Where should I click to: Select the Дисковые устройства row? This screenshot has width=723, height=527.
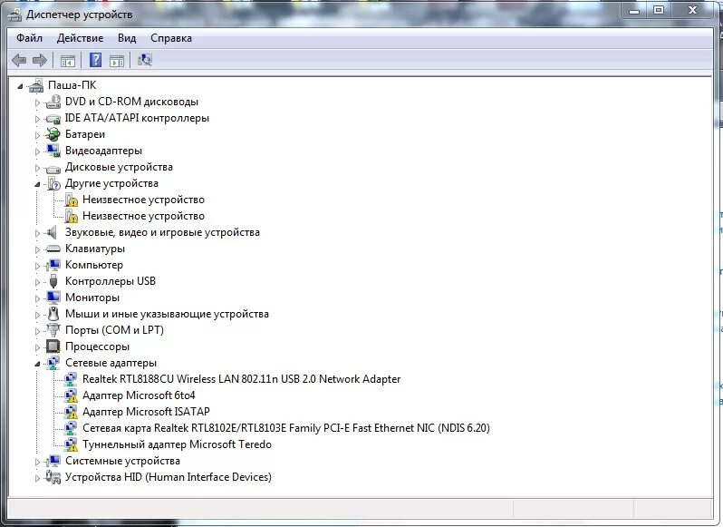119,167
